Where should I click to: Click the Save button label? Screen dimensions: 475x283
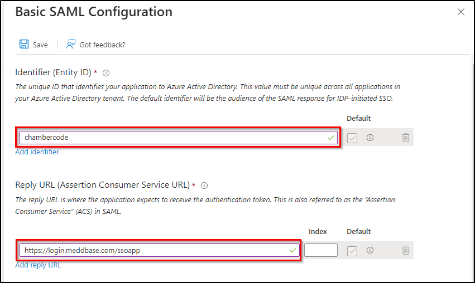tap(40, 45)
